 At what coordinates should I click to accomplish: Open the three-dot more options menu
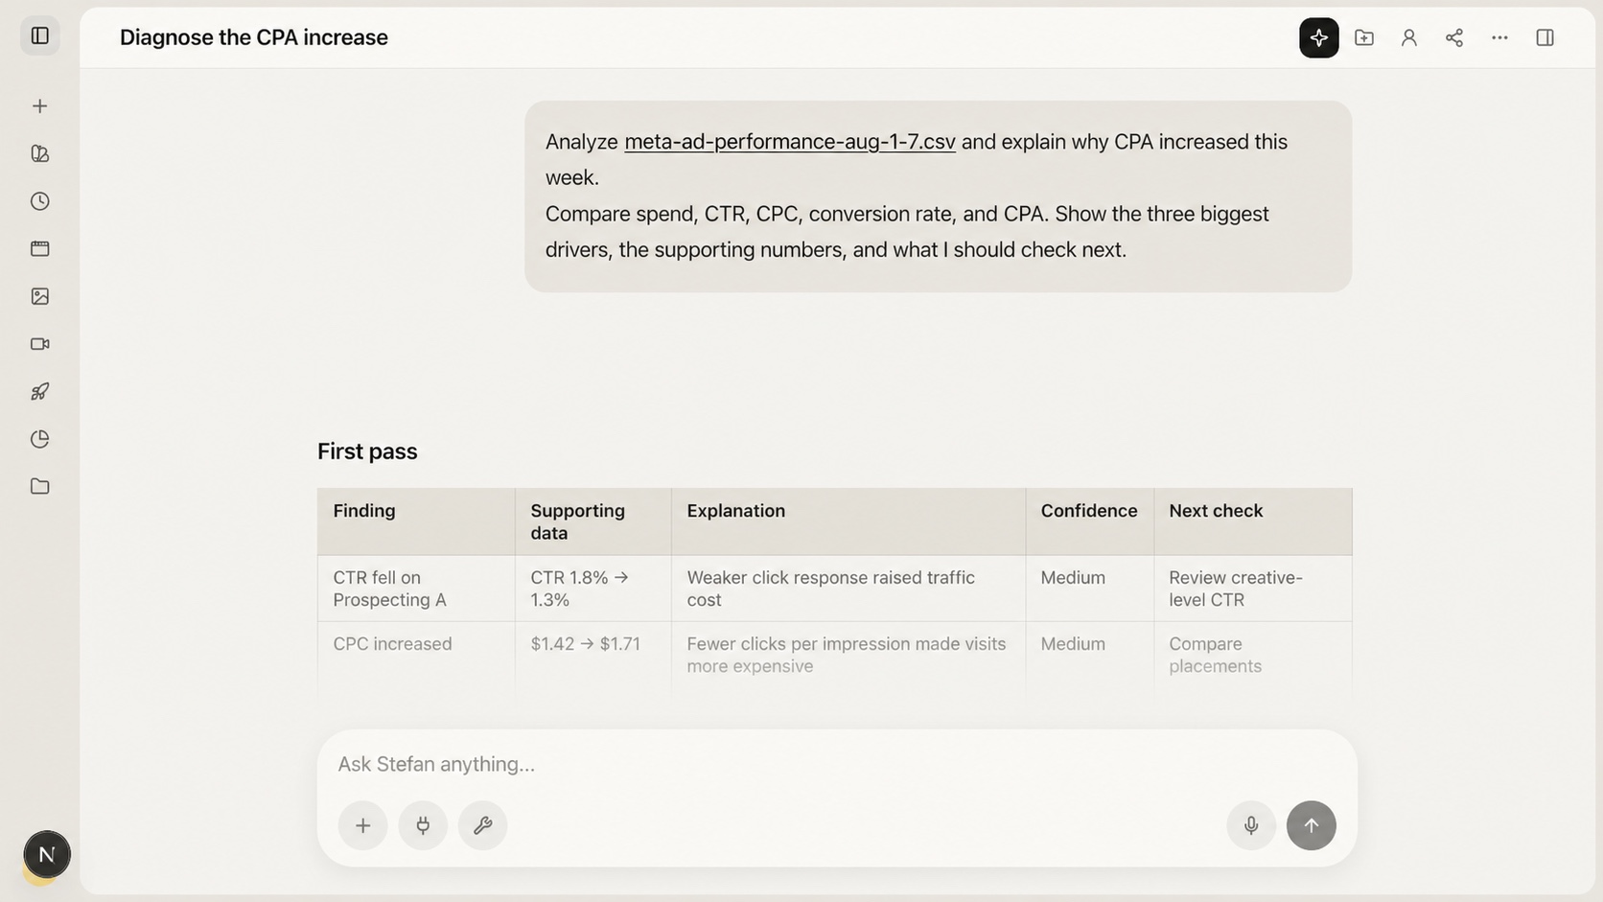(1499, 37)
